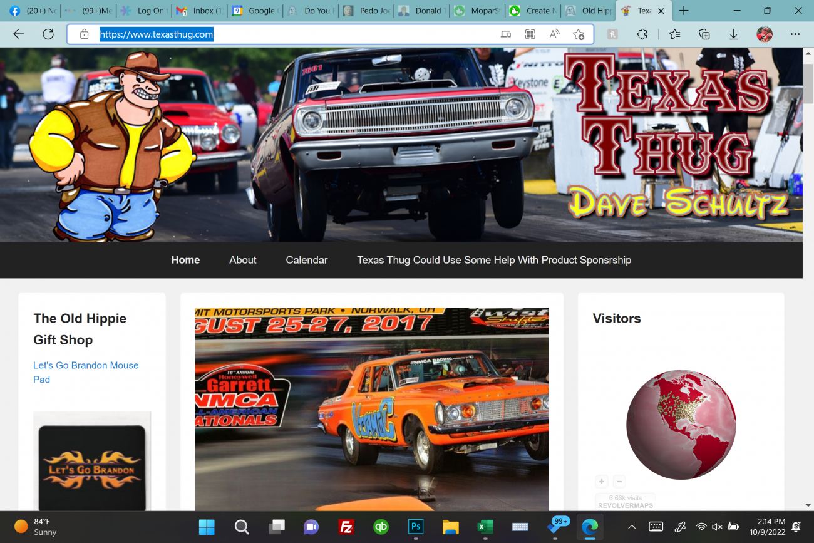Open the Revolvermaps visits counter link
Image resolution: width=814 pixels, height=543 pixels.
point(626,502)
